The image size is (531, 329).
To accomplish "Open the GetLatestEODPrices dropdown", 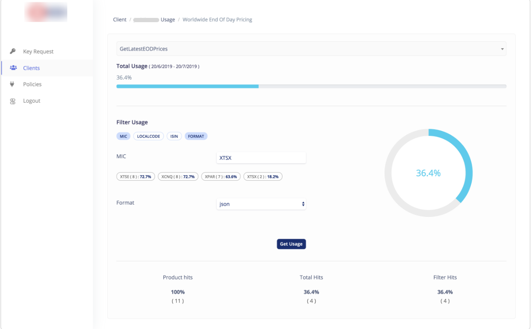I will (311, 49).
